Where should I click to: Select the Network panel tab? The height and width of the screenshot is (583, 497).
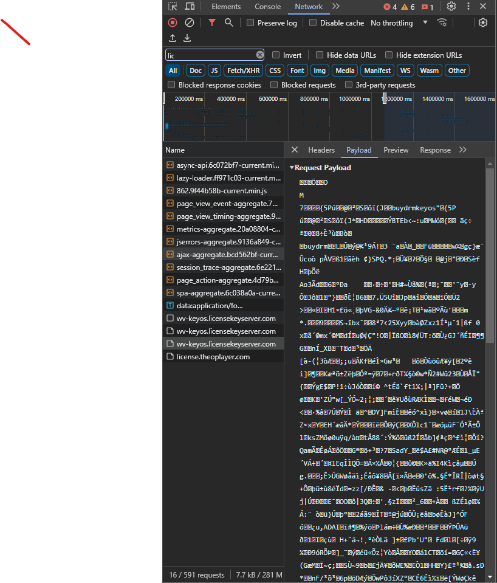click(x=309, y=7)
